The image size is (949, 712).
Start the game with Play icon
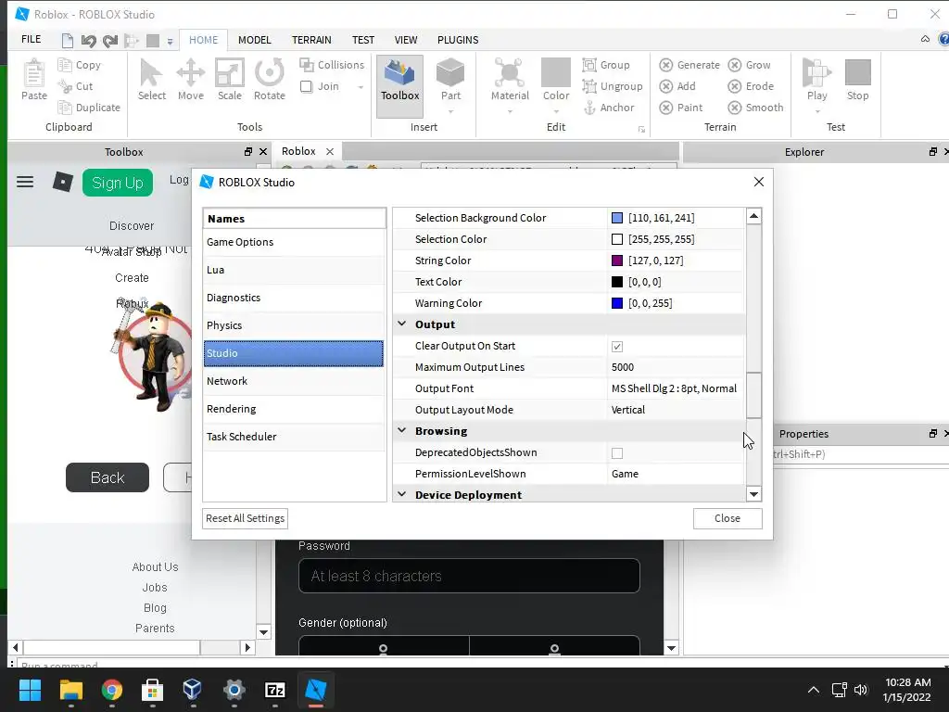(816, 73)
